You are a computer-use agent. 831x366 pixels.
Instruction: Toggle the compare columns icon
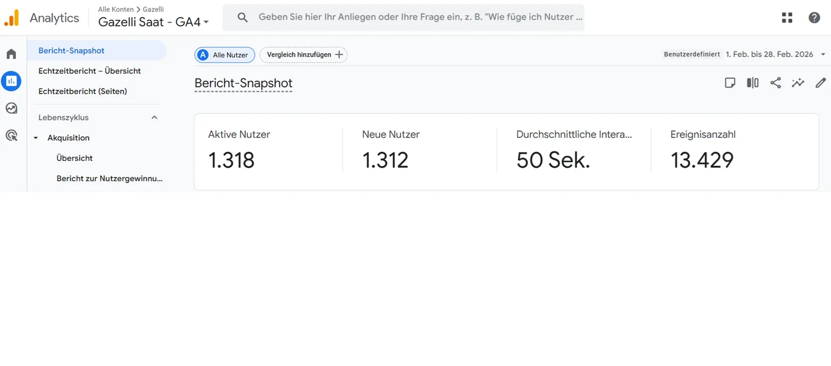[752, 83]
